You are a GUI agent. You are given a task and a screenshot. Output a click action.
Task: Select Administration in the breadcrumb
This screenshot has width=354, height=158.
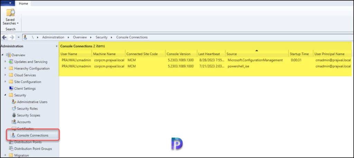click(x=53, y=37)
